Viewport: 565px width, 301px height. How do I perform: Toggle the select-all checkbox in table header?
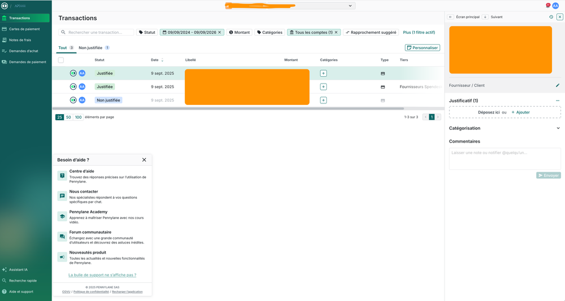tap(61, 60)
